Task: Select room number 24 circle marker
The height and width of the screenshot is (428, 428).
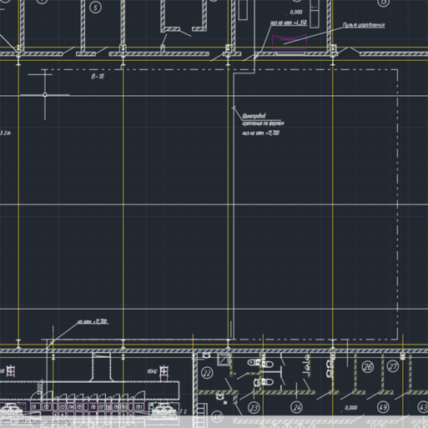Action: pyautogui.click(x=297, y=408)
